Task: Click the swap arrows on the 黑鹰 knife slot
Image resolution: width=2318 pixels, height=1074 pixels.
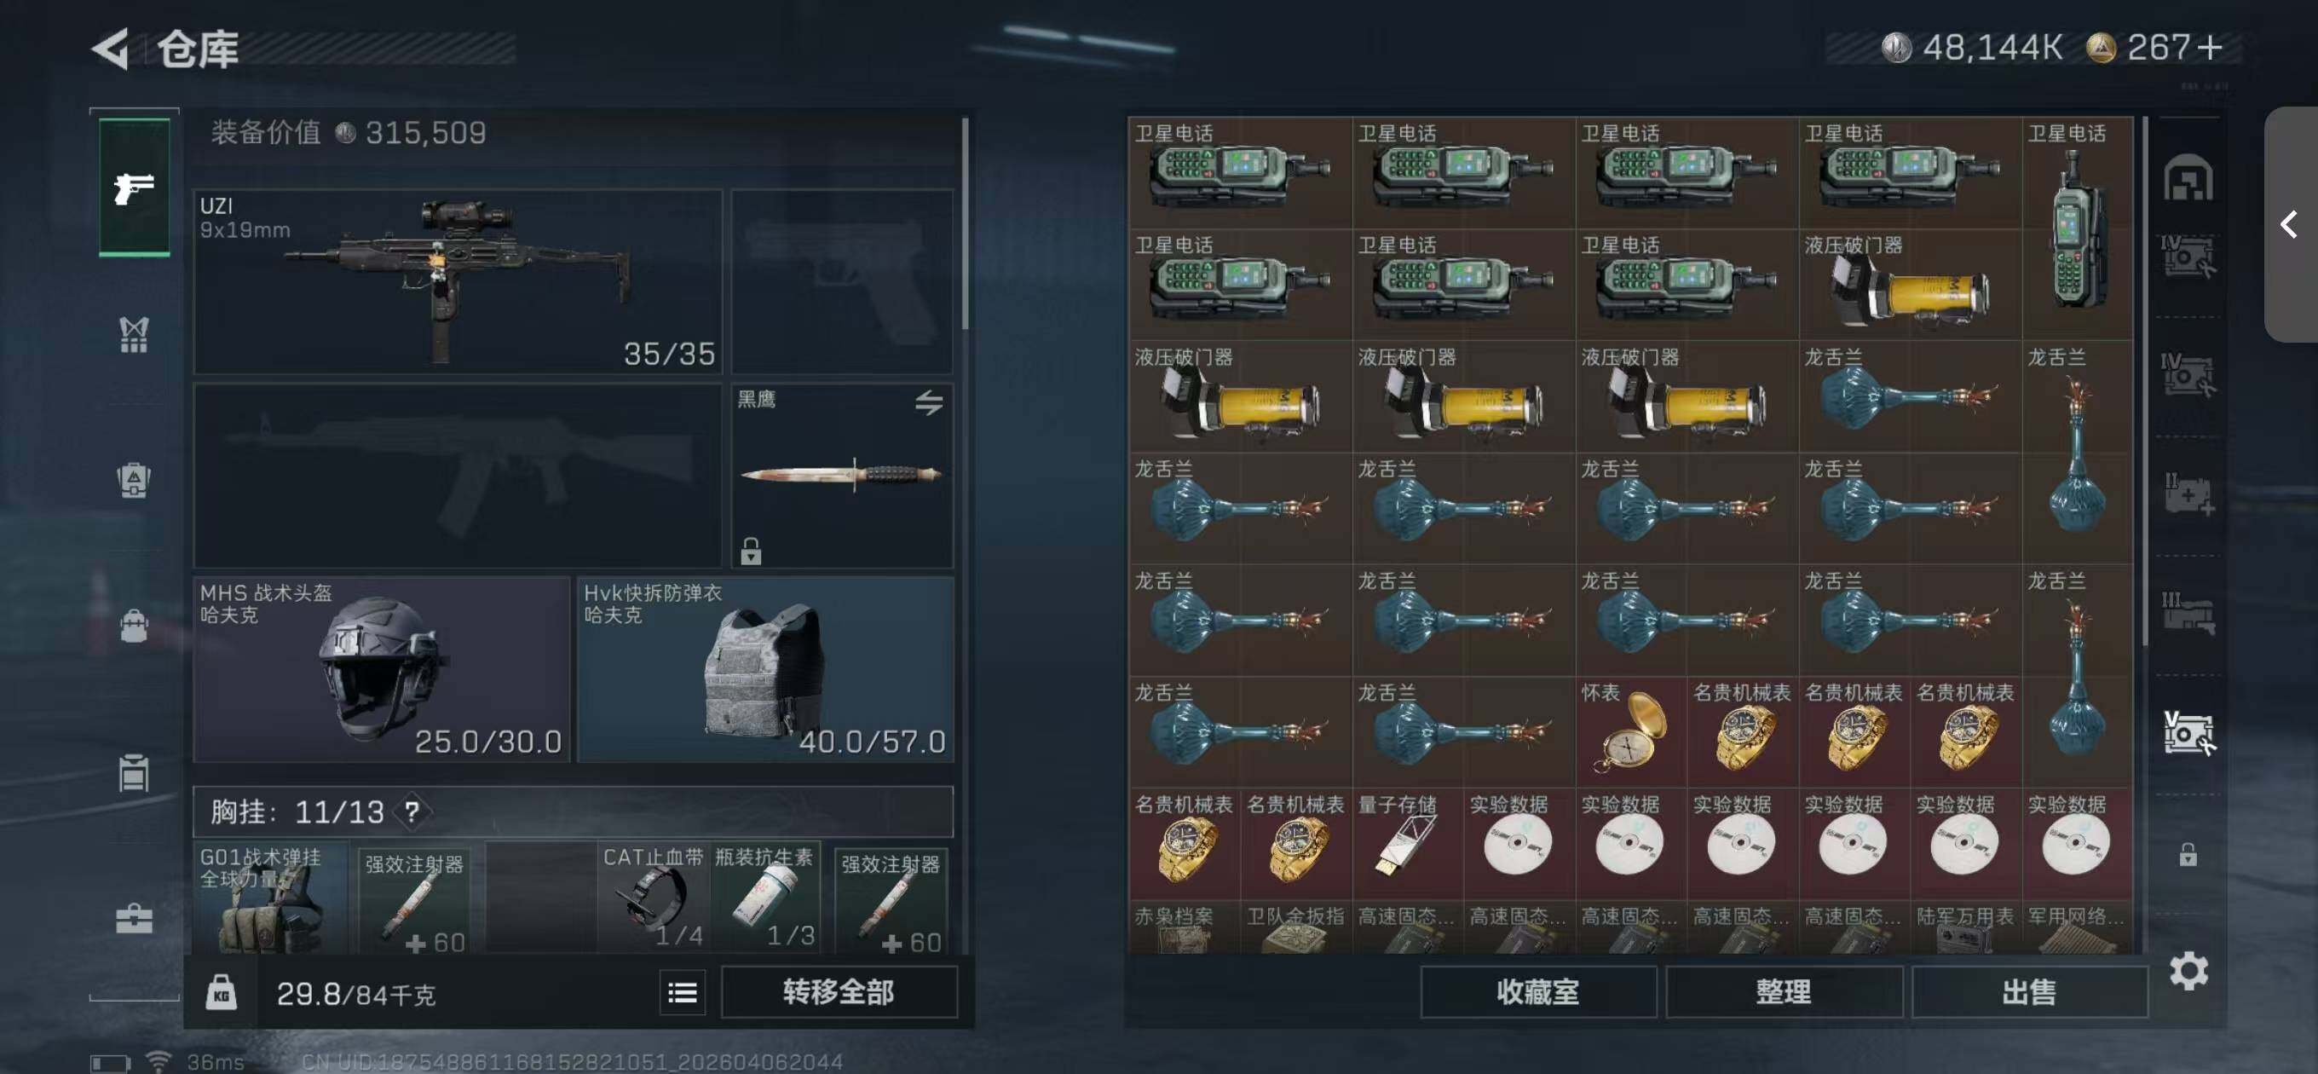Action: 929,401
